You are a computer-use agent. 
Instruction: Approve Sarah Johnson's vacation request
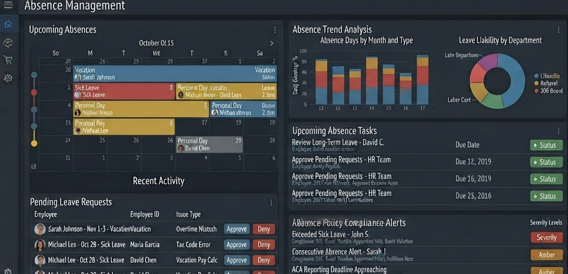pyautogui.click(x=236, y=229)
